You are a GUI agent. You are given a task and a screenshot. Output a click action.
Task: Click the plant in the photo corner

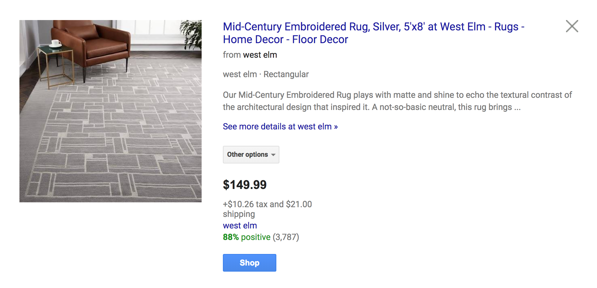coord(191,34)
